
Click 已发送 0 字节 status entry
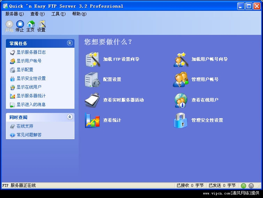pyautogui.click(x=222, y=185)
